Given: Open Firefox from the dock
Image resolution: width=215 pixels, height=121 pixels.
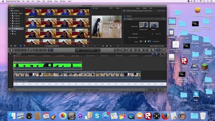Looking at the screenshot, I should [165, 116].
